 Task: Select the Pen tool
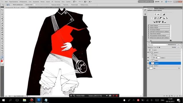[x=2, y=41]
